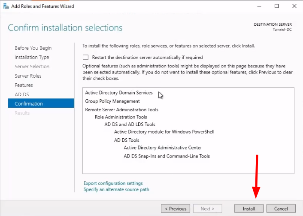Screen dimensions: 303x216
Task: Open the Features step in the sidebar
Action: coord(24,85)
